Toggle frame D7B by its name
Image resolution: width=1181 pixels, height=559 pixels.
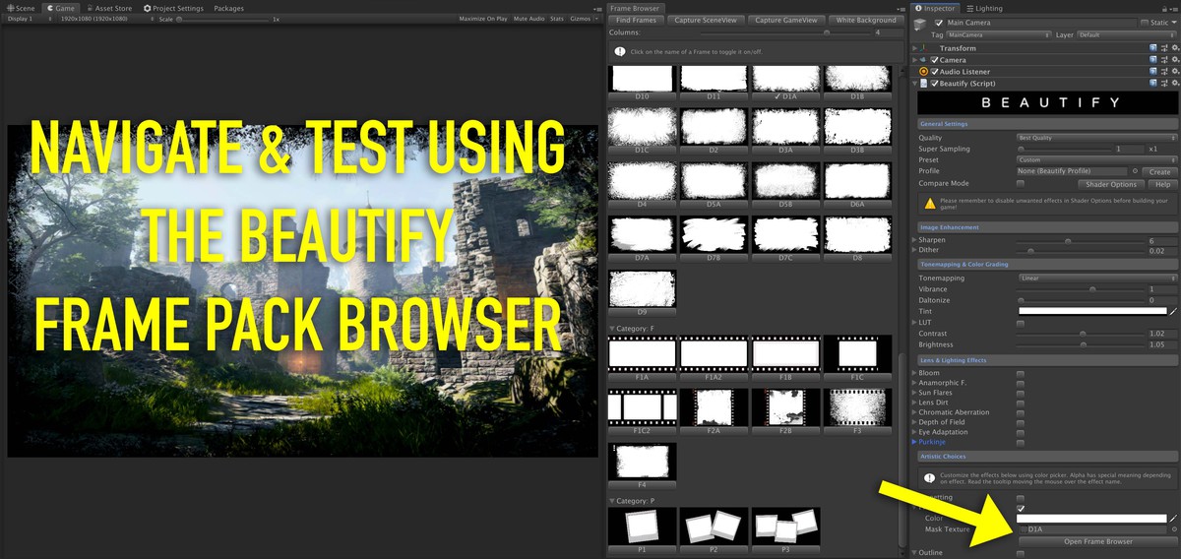(x=714, y=257)
